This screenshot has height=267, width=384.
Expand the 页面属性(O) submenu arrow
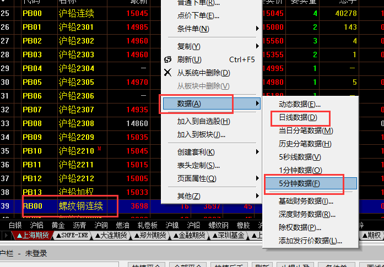pyautogui.click(x=257, y=178)
